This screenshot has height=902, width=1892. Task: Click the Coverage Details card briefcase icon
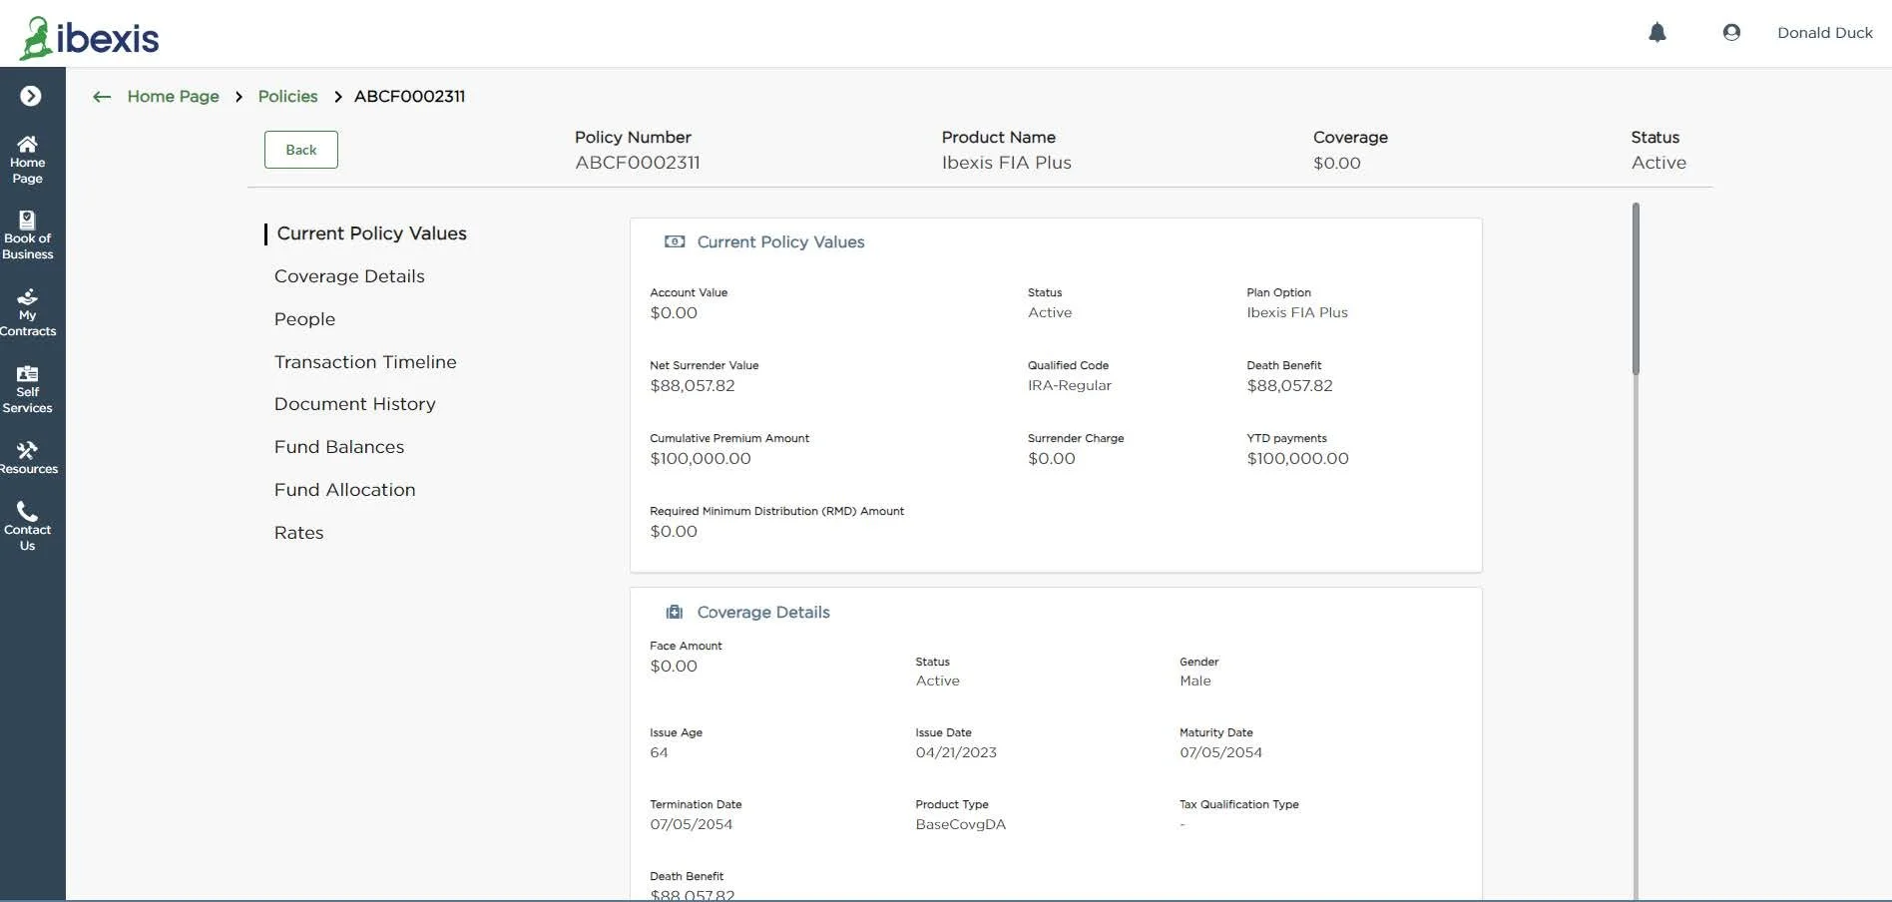[x=675, y=612]
